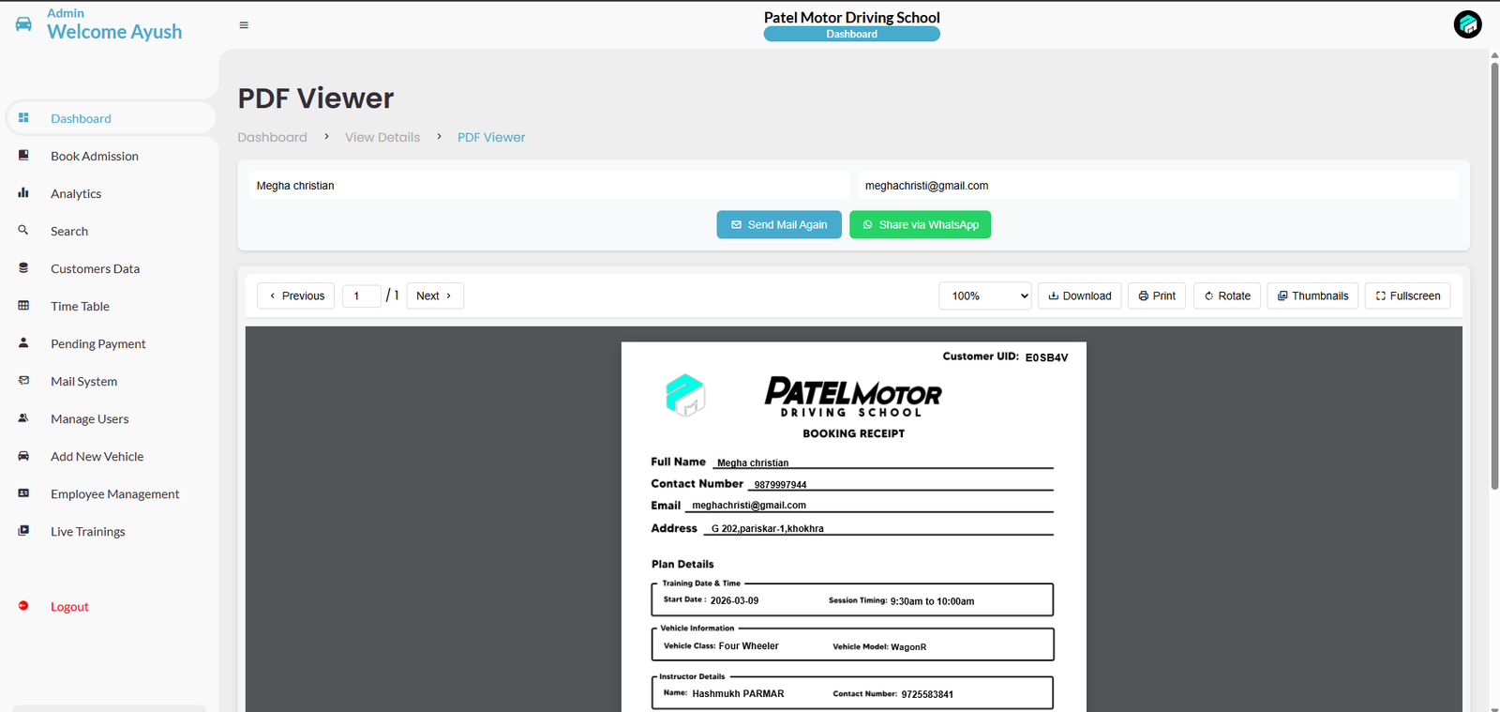Click the Live Trainings video icon
1500x712 pixels.
click(x=23, y=531)
